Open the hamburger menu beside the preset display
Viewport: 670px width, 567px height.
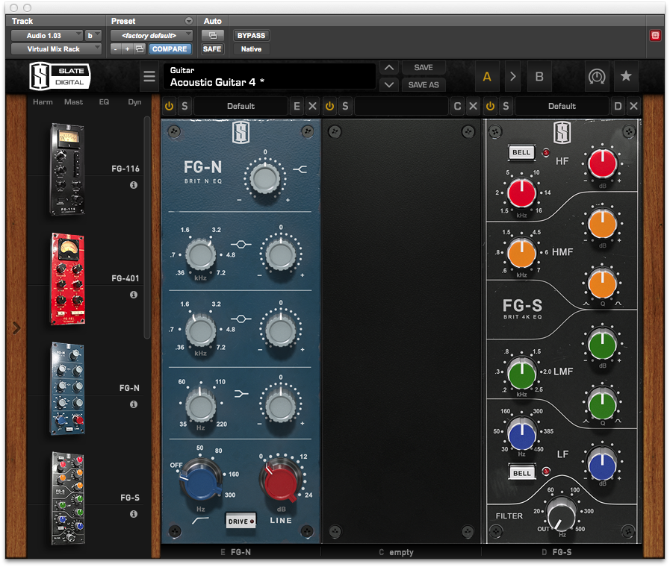click(x=149, y=77)
